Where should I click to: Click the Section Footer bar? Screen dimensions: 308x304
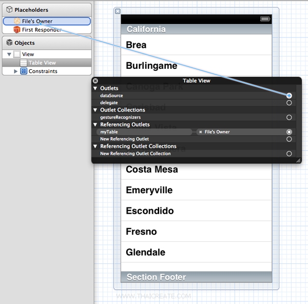click(x=196, y=277)
